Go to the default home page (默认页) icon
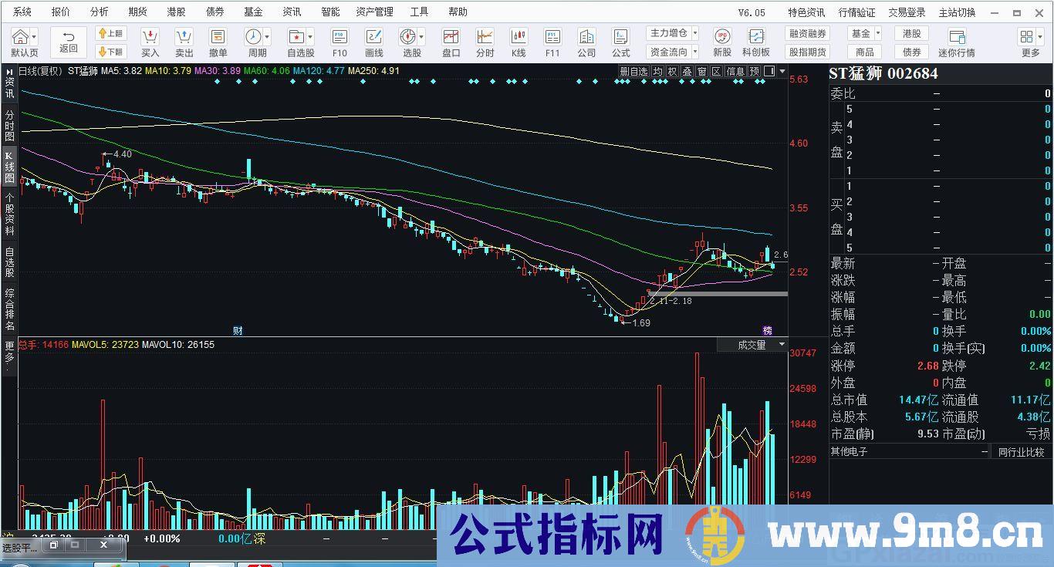 coord(21,37)
